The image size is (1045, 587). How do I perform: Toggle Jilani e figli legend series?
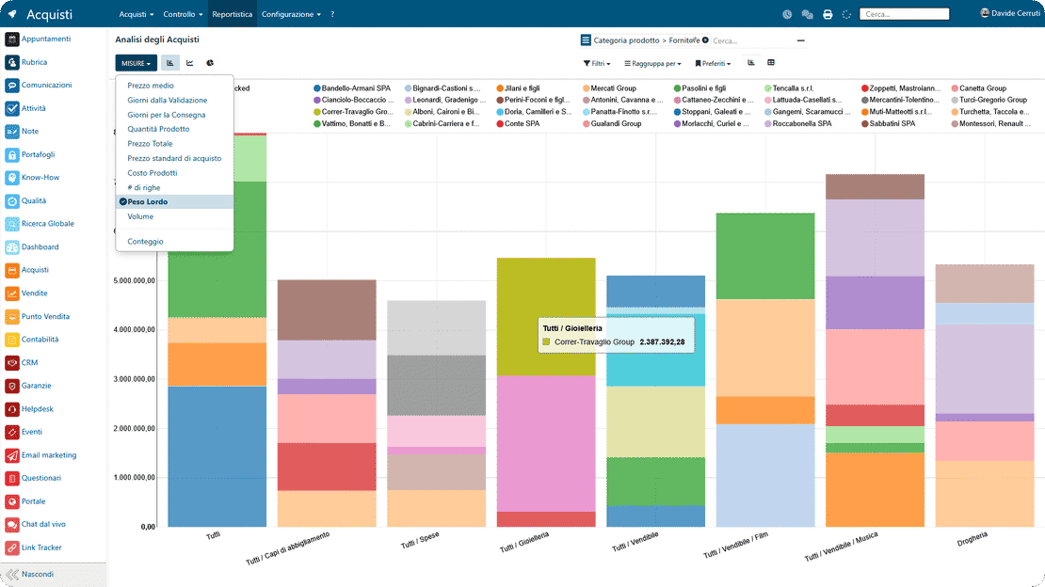click(x=518, y=87)
